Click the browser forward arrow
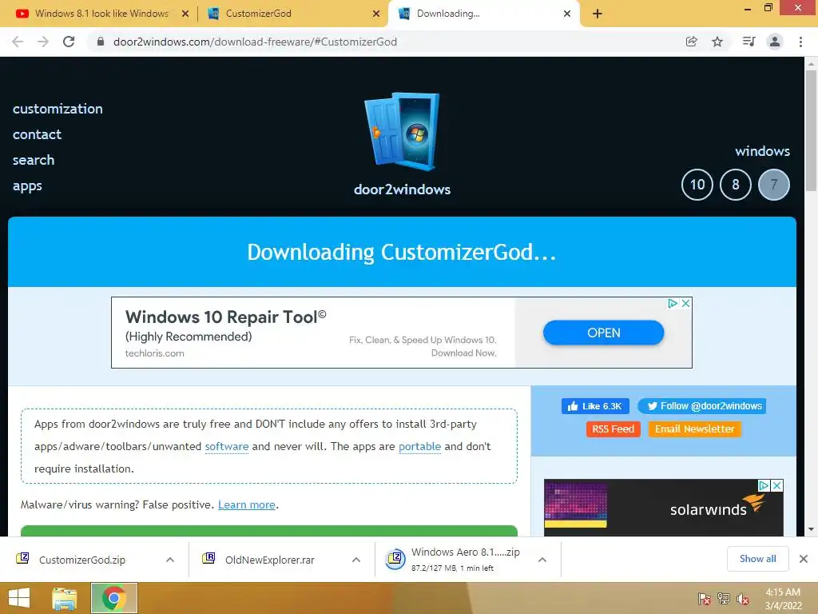The width and height of the screenshot is (818, 614). (x=43, y=42)
